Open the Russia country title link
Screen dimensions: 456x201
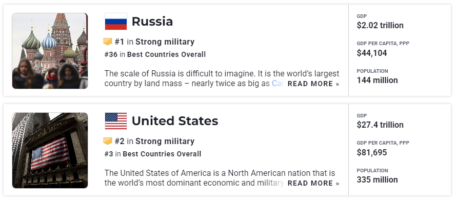[152, 22]
